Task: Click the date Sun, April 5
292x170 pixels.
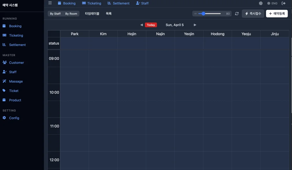Action: point(175,25)
